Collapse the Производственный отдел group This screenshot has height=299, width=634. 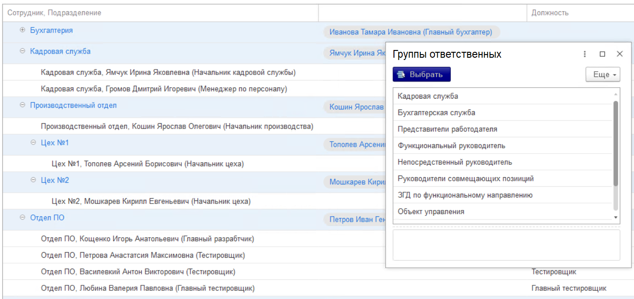click(x=22, y=105)
